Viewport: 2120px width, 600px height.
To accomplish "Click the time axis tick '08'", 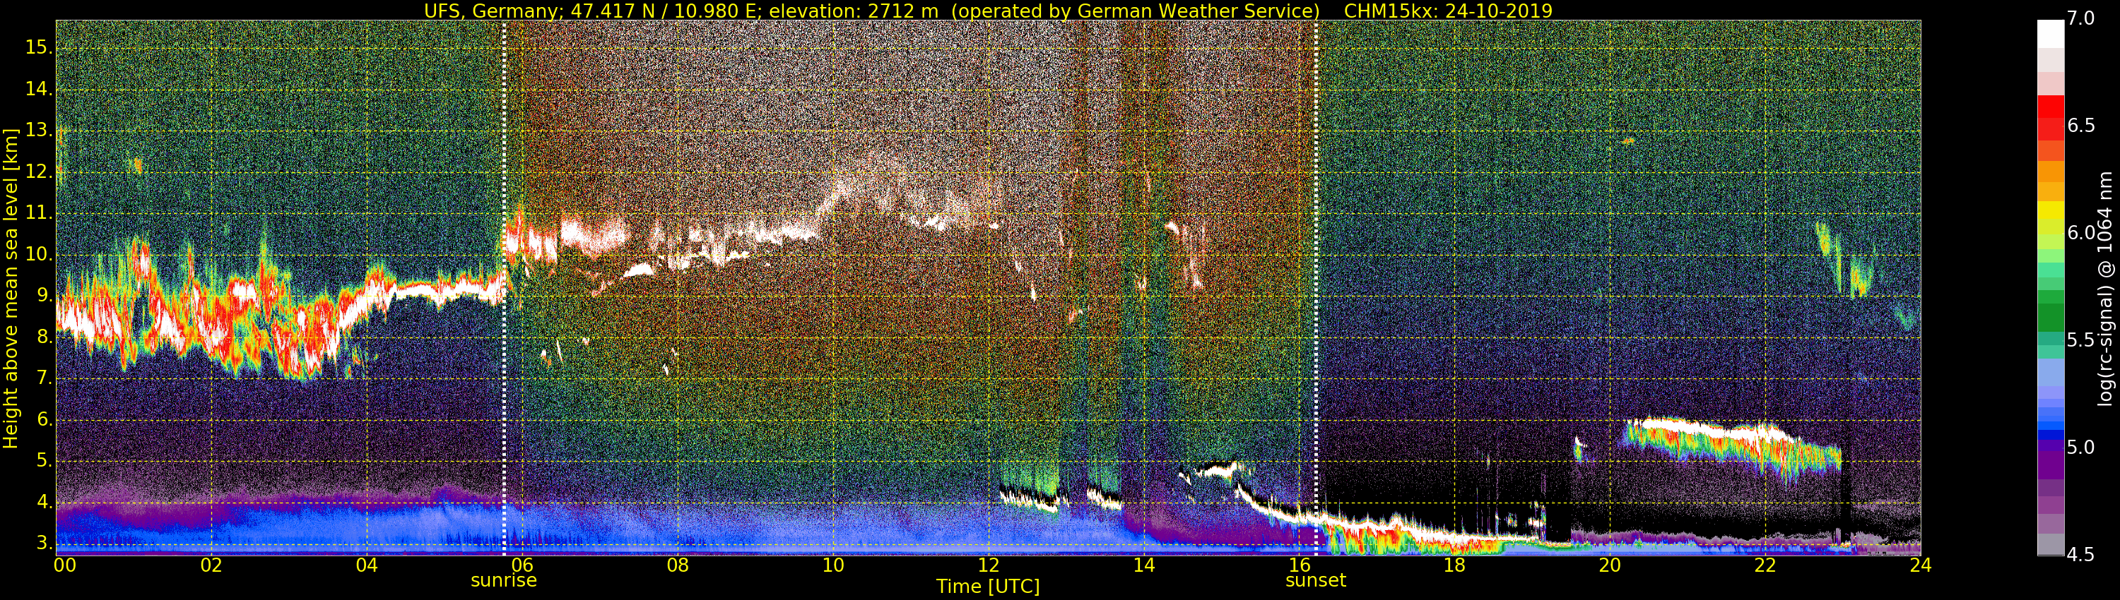I will pyautogui.click(x=677, y=565).
